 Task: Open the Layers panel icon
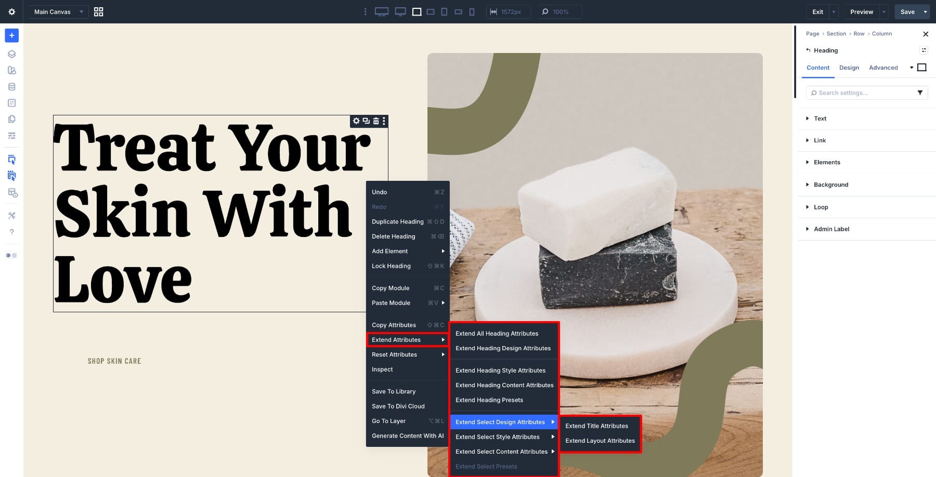point(11,54)
